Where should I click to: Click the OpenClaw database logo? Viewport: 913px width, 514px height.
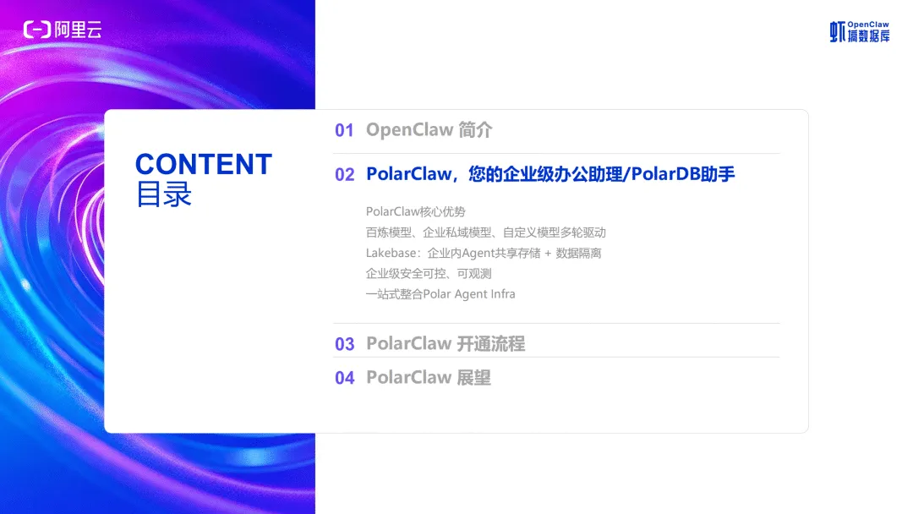(x=860, y=32)
